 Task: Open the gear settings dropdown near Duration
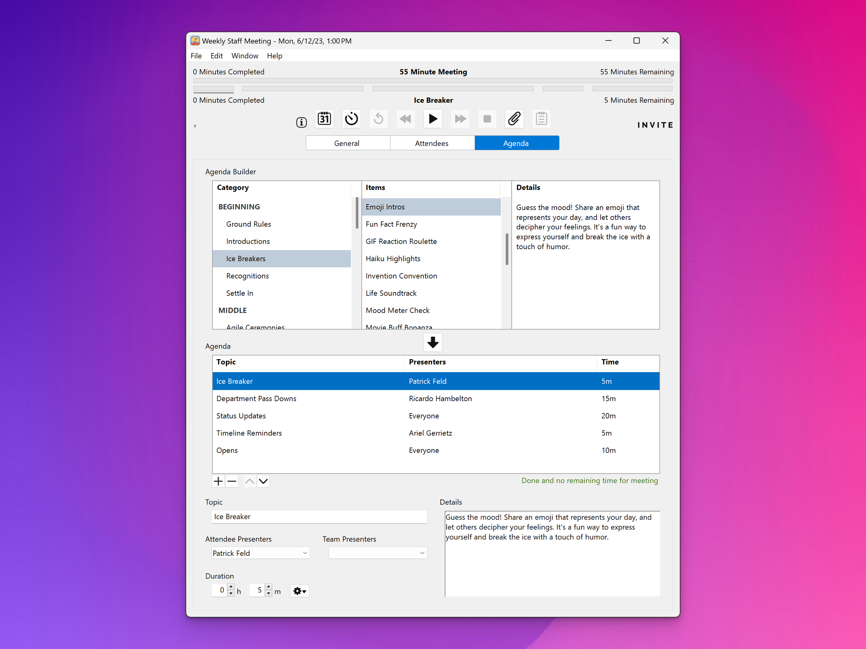pos(299,591)
